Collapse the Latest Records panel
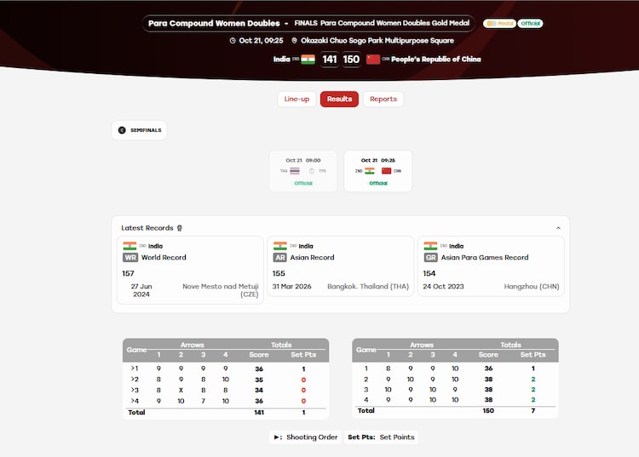This screenshot has width=639, height=457. (x=558, y=228)
